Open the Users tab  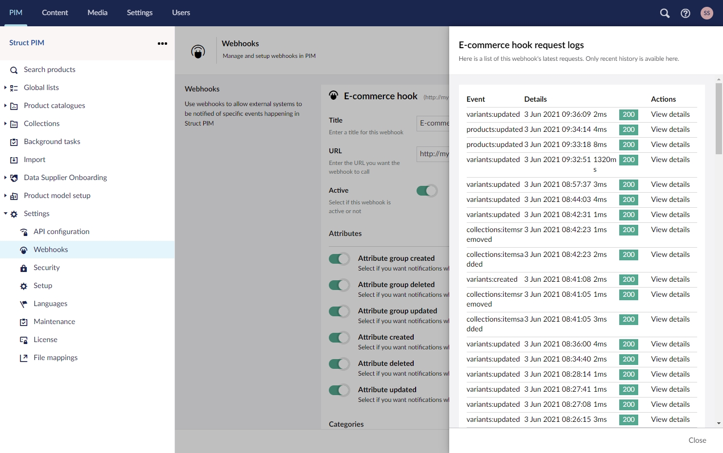pyautogui.click(x=181, y=13)
